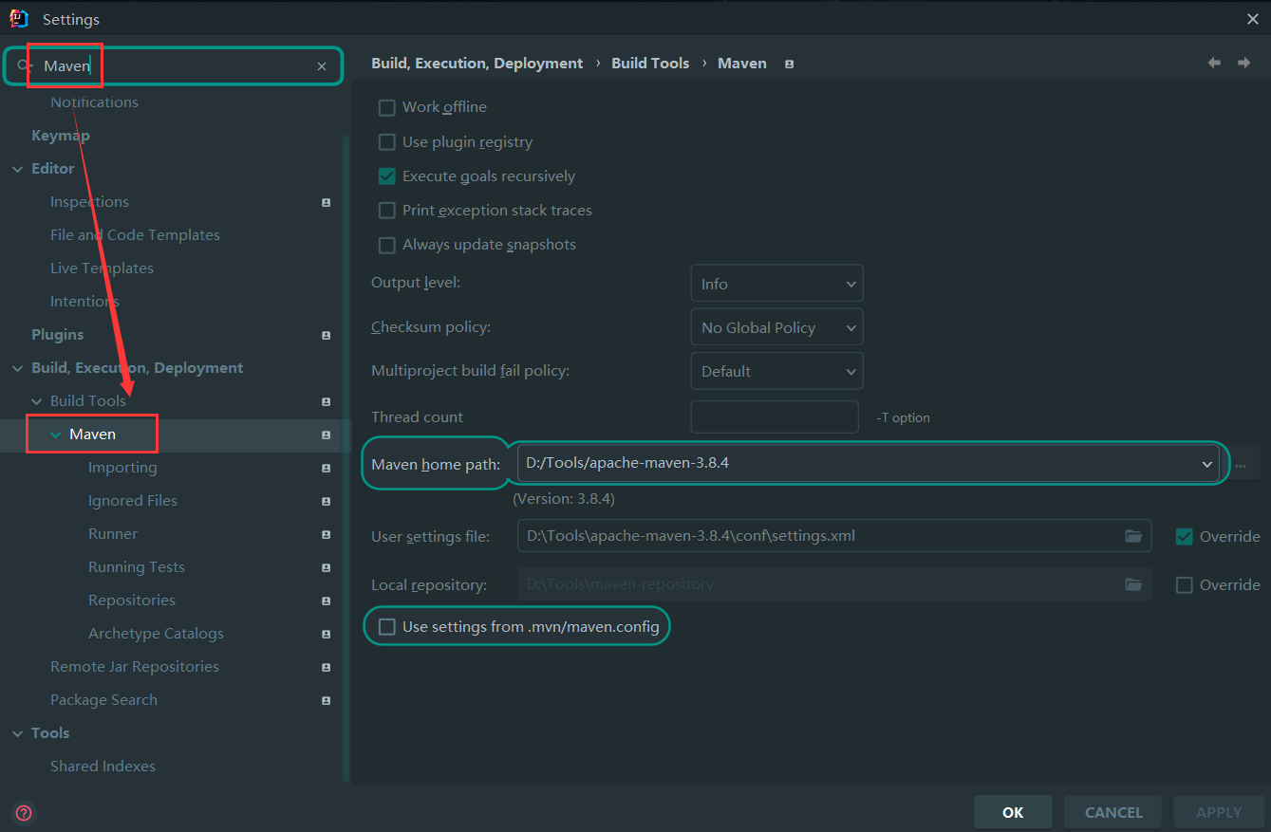Enable the Work offline checkbox
Viewport: 1271px width, 832px height.
coord(386,107)
